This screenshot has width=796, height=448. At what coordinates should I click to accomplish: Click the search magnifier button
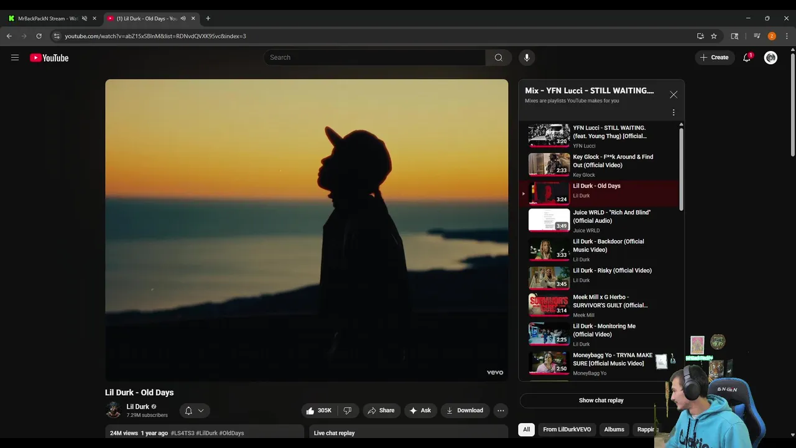tap(499, 57)
